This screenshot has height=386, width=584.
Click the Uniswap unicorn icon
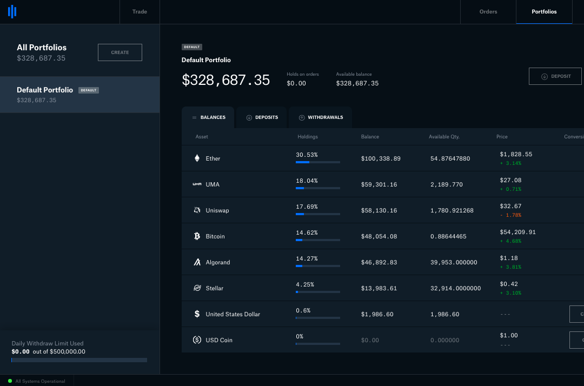(x=197, y=210)
